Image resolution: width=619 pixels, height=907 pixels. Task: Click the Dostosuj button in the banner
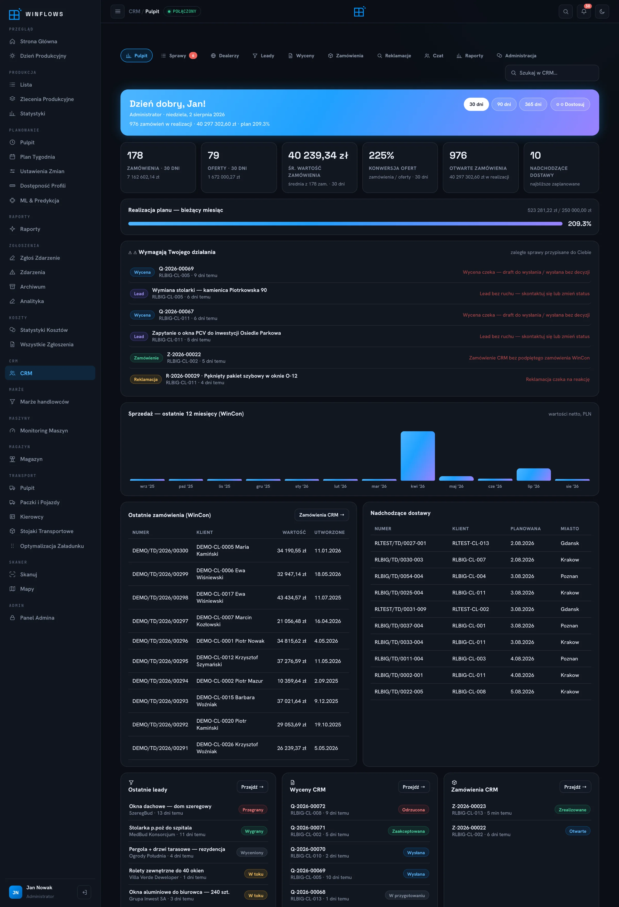click(570, 105)
